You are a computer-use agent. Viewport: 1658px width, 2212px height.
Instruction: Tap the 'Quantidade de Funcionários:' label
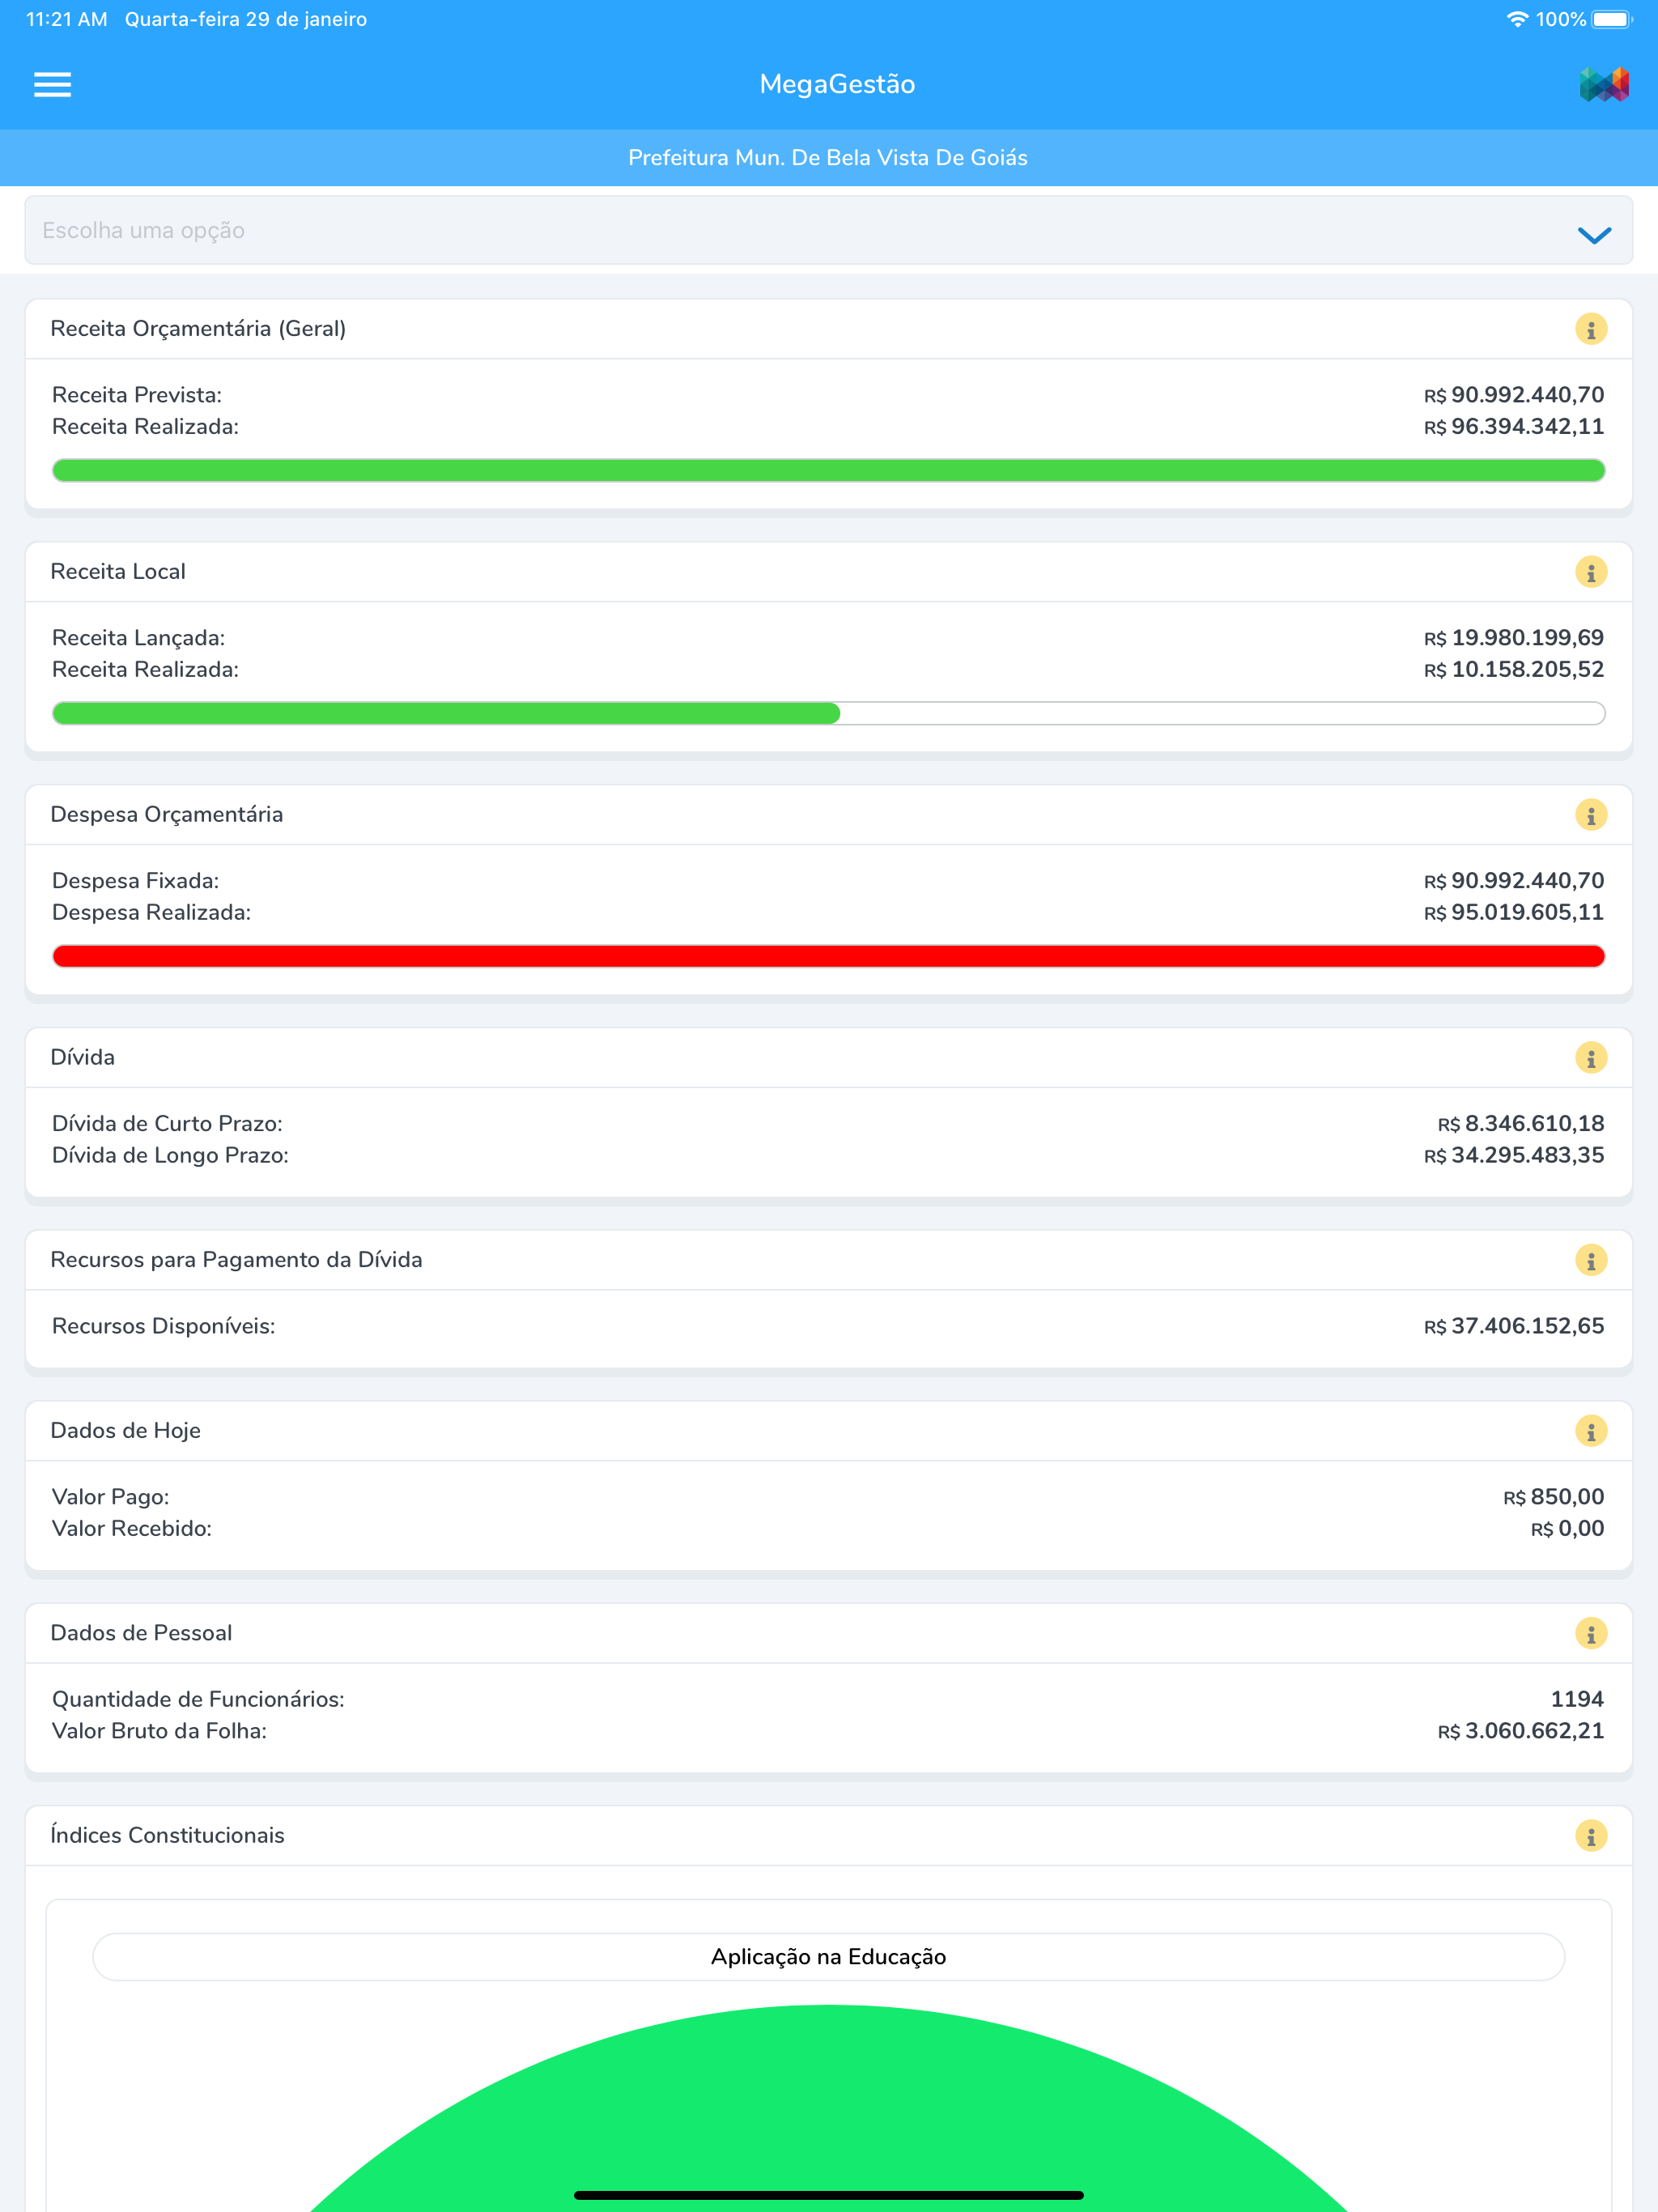click(198, 1700)
